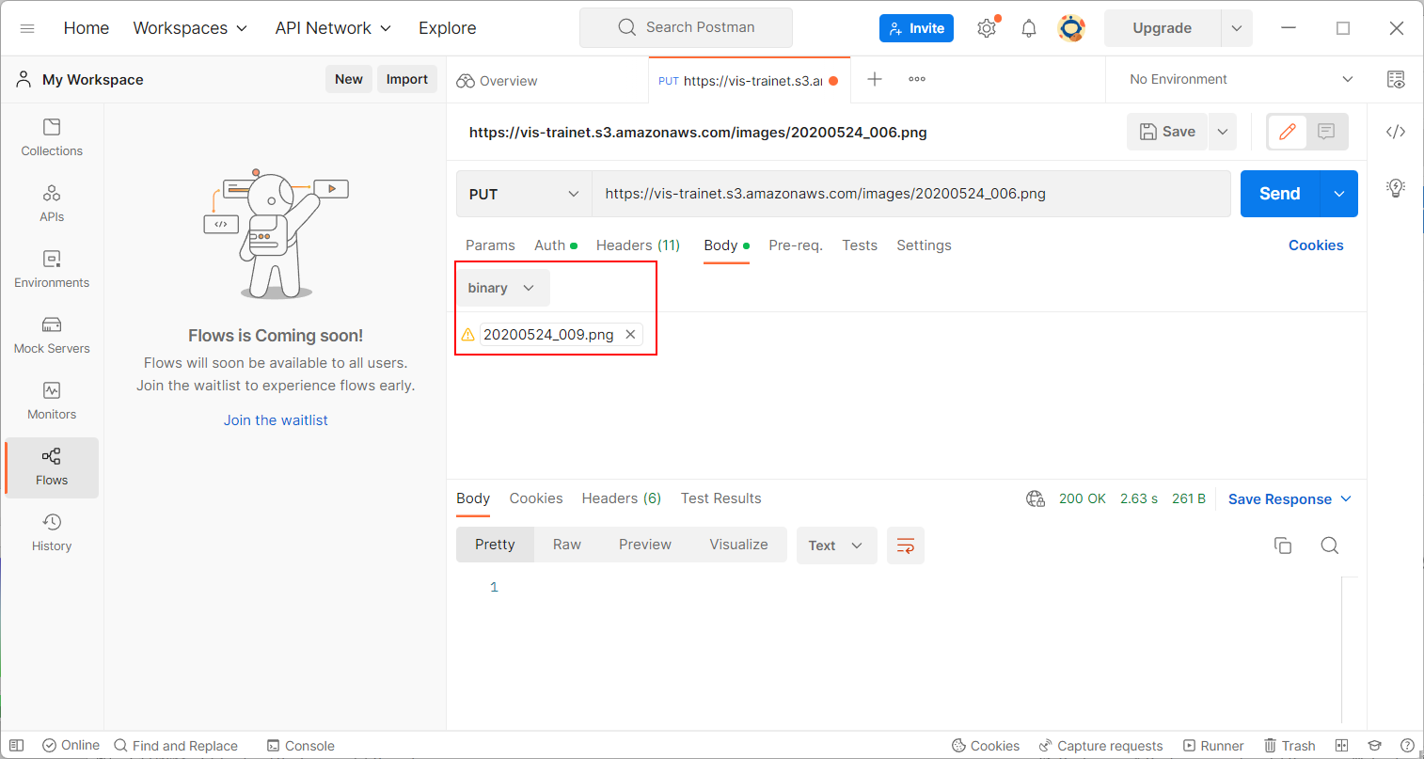
Task: Switch response view to Preview
Action: pos(645,545)
